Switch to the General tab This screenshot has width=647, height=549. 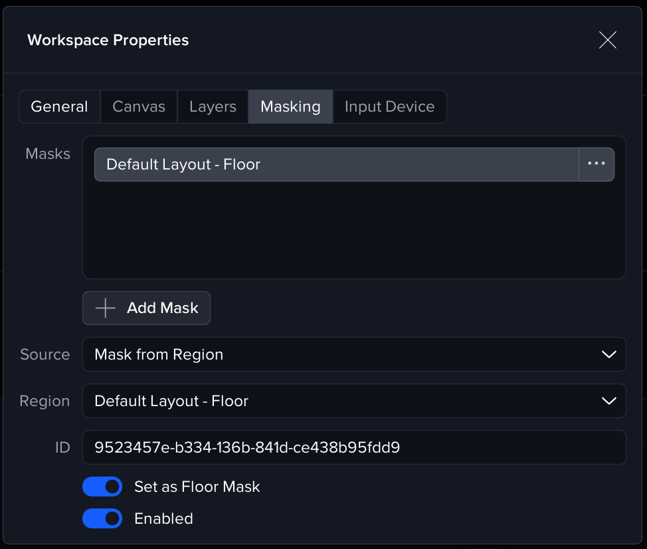tap(60, 107)
